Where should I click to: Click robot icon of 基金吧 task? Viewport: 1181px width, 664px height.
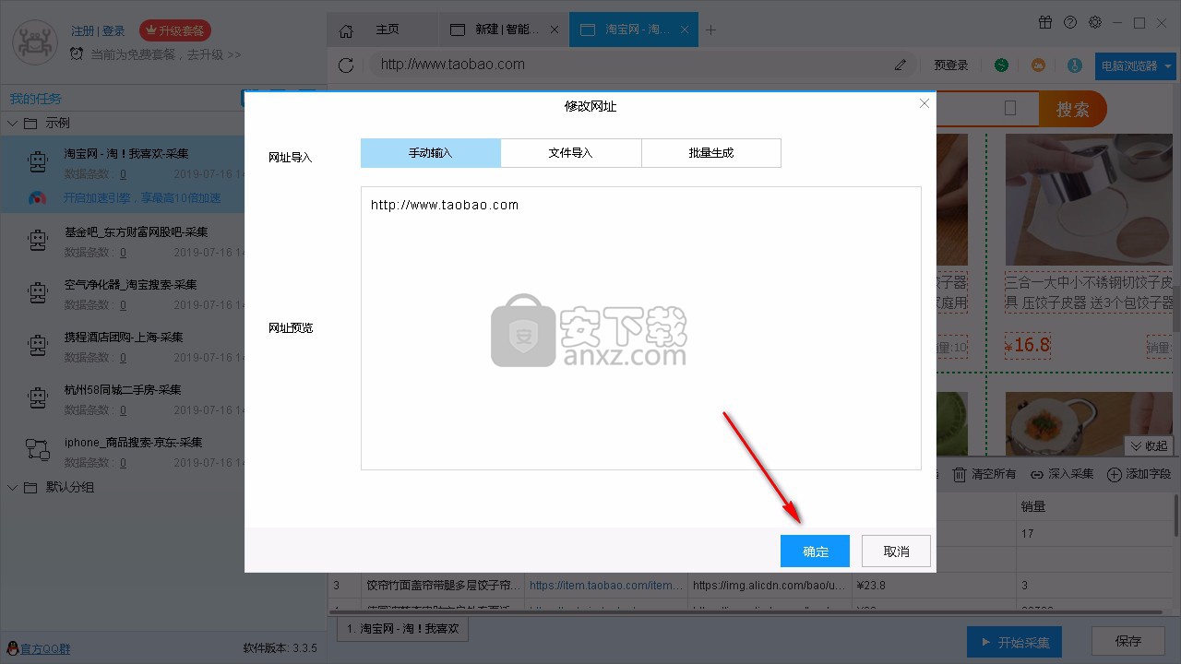point(37,242)
